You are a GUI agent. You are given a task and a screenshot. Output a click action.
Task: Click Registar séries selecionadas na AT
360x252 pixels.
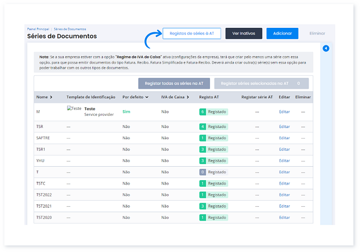(x=261, y=84)
